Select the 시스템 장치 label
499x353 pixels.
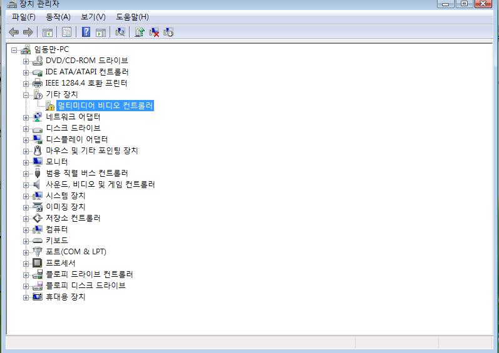(x=66, y=196)
